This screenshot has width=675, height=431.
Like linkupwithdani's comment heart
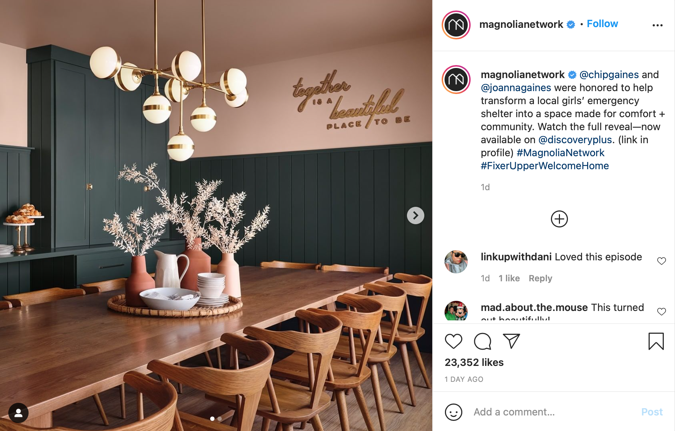(662, 261)
